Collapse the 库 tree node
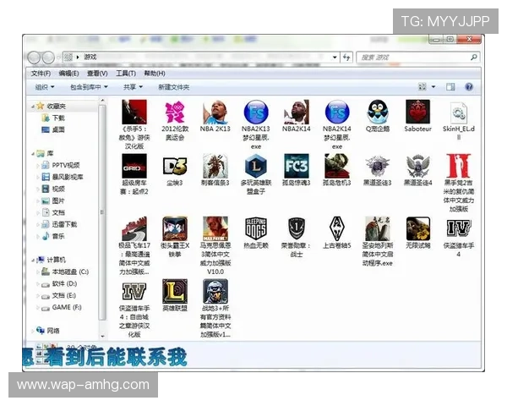The height and width of the screenshot is (406, 507). click(x=33, y=154)
